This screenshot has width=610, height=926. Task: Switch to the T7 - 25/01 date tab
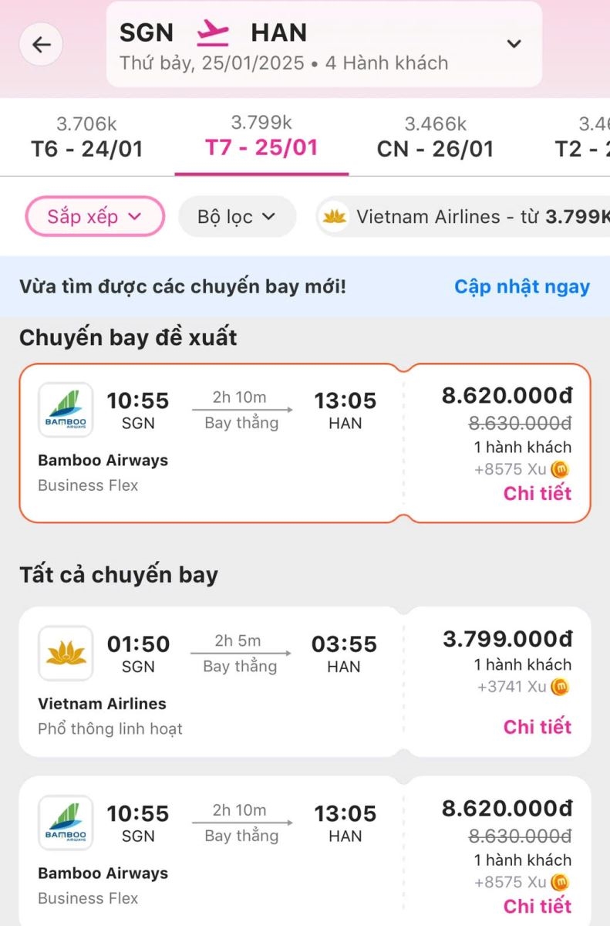click(261, 137)
